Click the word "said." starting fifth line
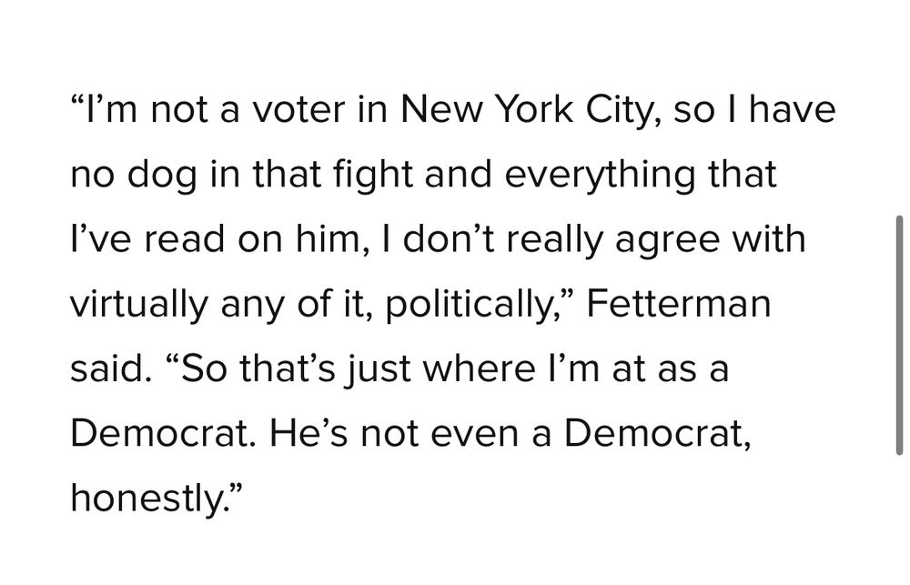Image resolution: width=910 pixels, height=585 pixels. pyautogui.click(x=110, y=368)
